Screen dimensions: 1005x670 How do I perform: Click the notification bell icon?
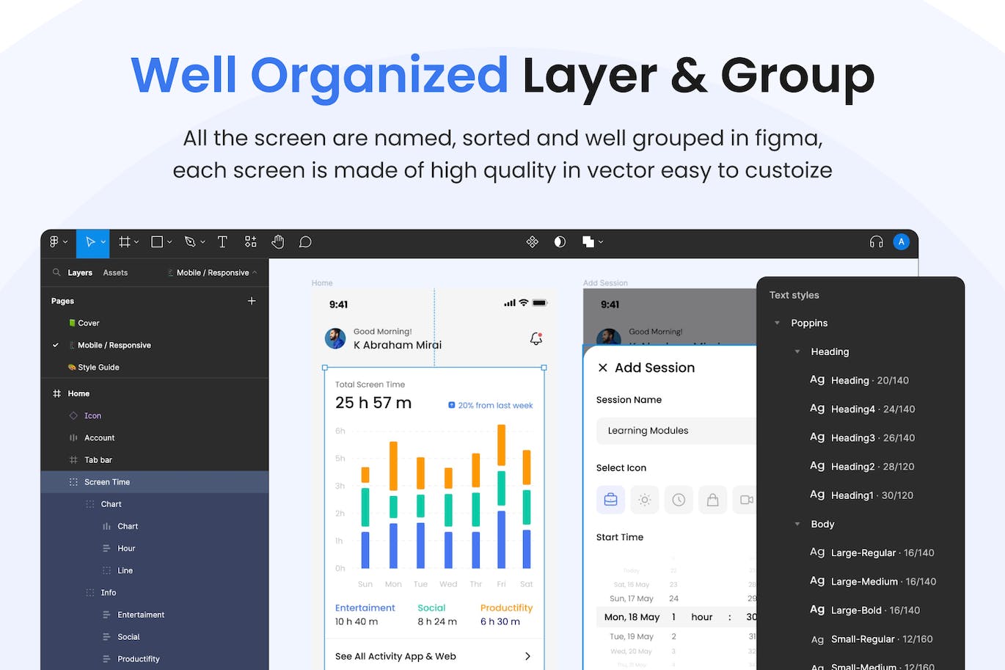point(536,338)
